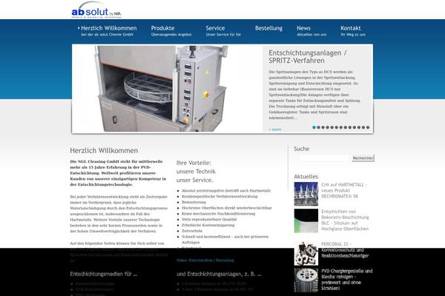
Task: Open the CrN auf HARTMETALL DECHROMATE news link
Action: point(344,190)
